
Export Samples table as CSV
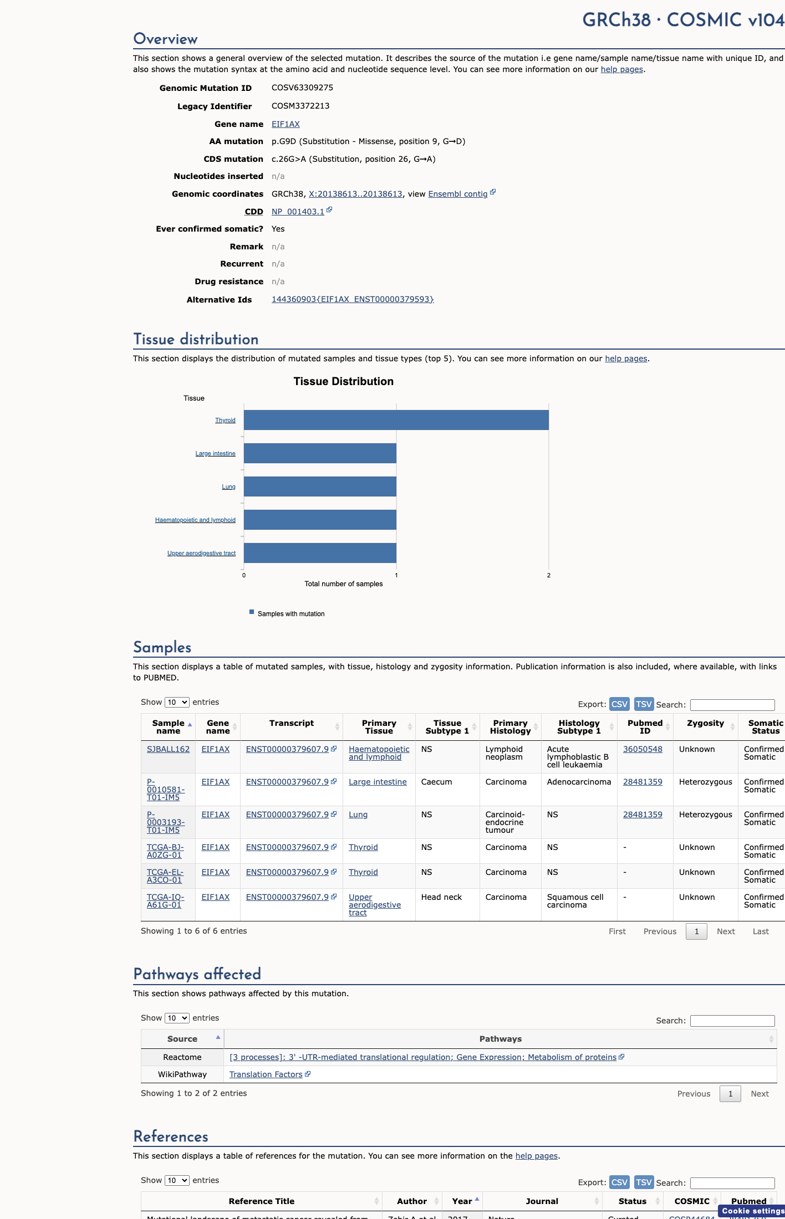click(x=619, y=704)
